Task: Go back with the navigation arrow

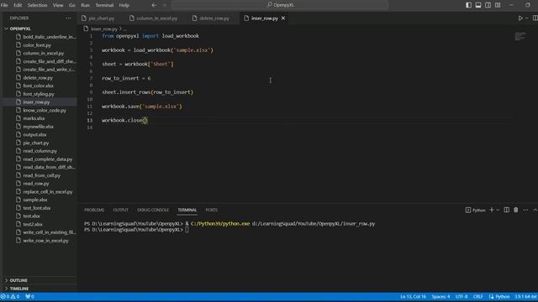Action: coord(154,5)
